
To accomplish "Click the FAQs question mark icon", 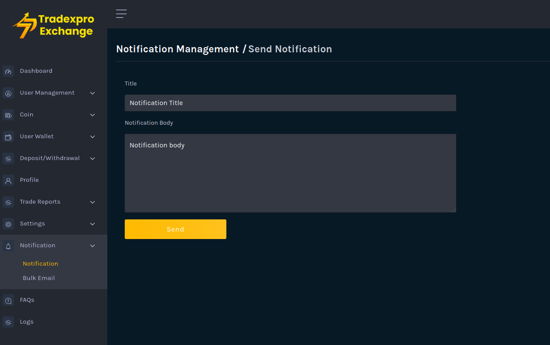I will [x=8, y=301].
